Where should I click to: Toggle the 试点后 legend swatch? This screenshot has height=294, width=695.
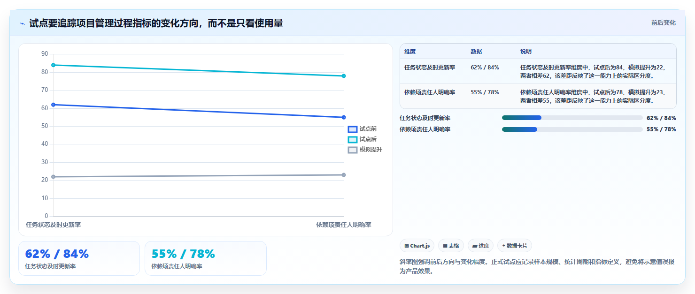tap(353, 139)
